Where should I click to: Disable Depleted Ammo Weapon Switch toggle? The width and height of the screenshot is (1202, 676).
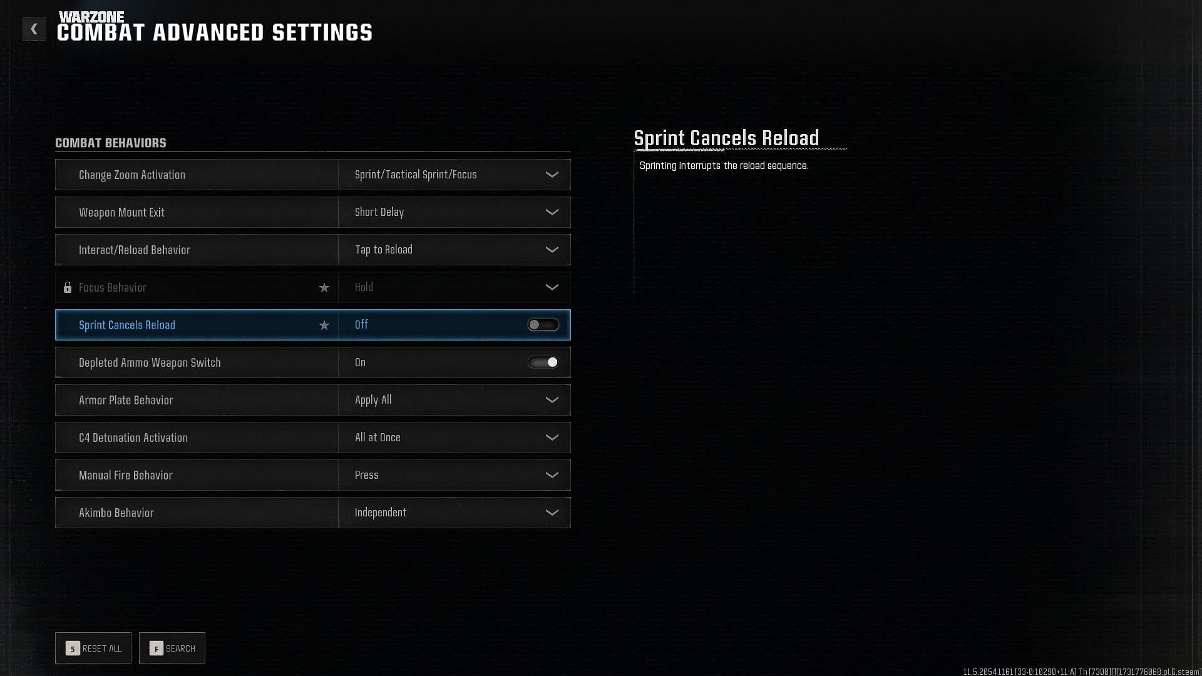coord(543,362)
